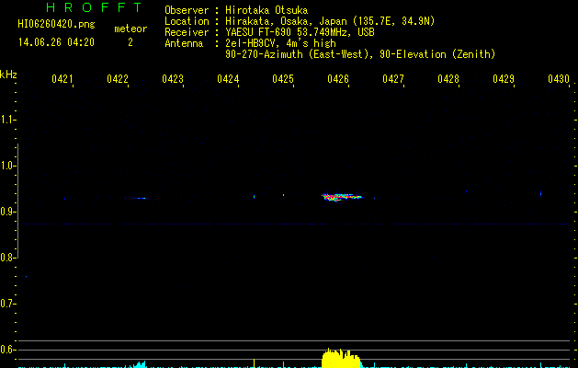Click the azimuth and elevation line
The image size is (578, 368).
click(x=360, y=54)
